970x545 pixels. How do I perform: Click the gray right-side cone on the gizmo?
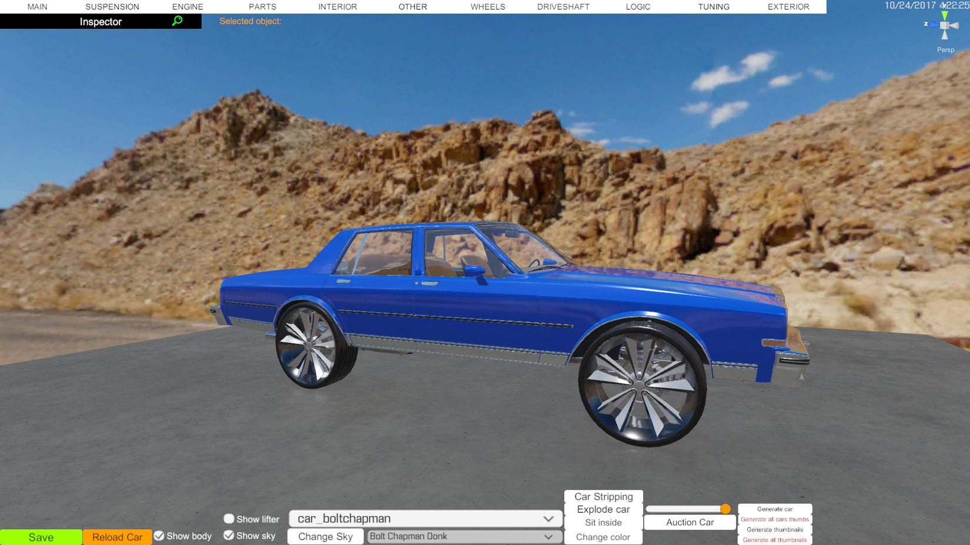click(955, 25)
